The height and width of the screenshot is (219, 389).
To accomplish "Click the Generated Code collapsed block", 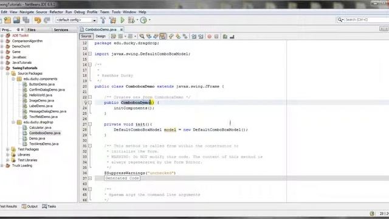I will (x=122, y=178).
